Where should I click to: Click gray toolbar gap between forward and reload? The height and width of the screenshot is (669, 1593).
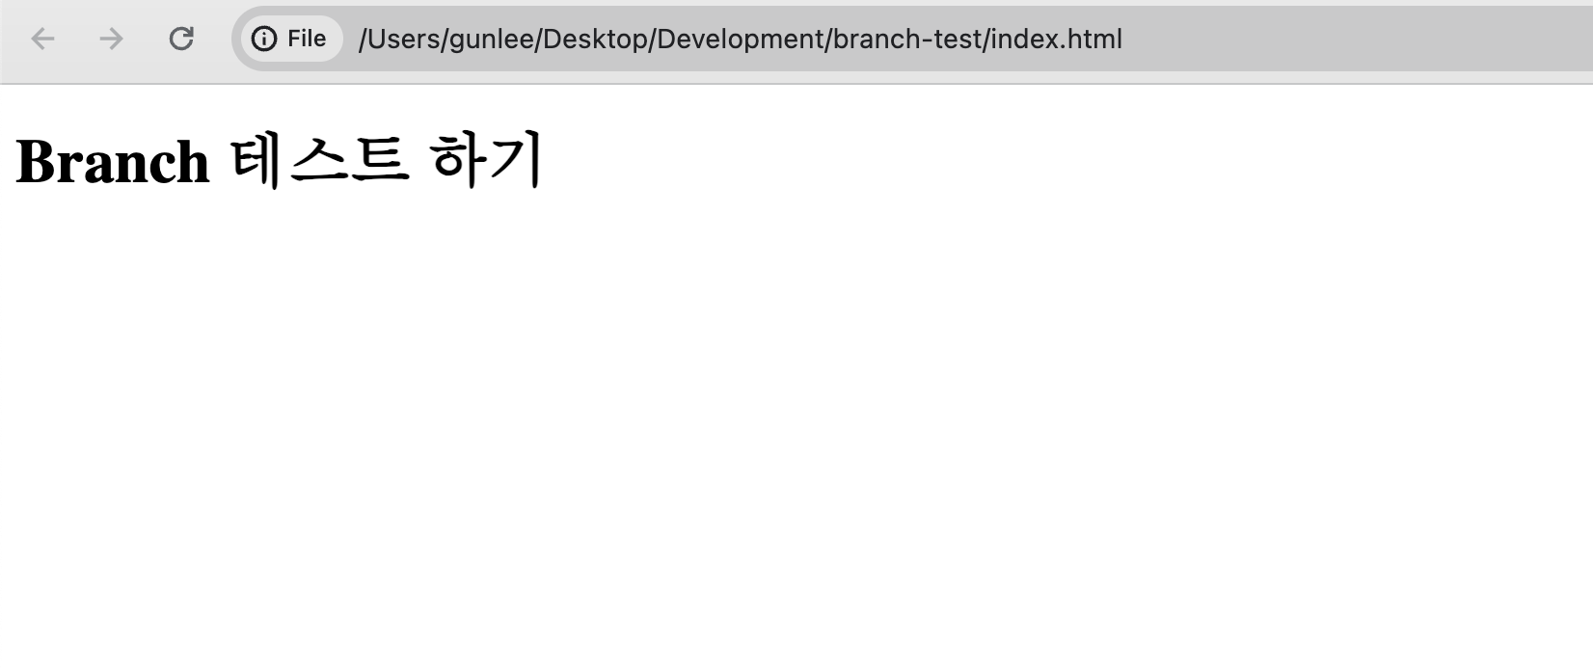(x=147, y=39)
